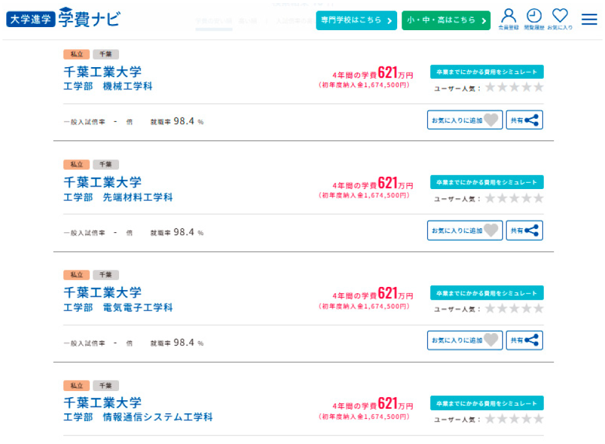
Task: Open the 会員登録 member registration icon
Action: (x=508, y=19)
